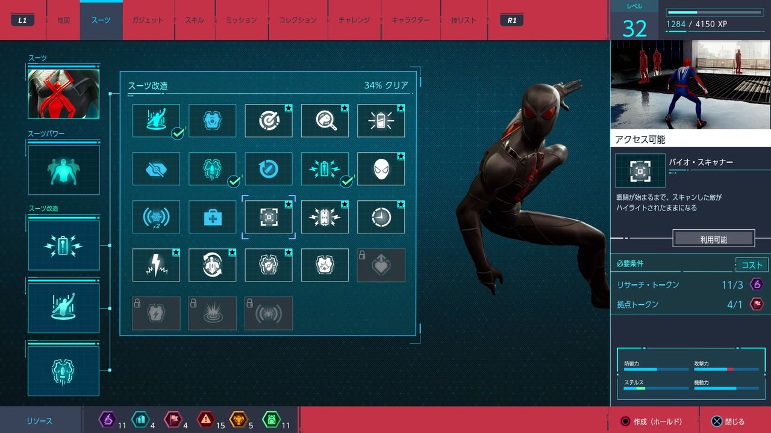Select the magnifying glass scanner mod
Viewport: 771px width, 433px height.
(325, 121)
